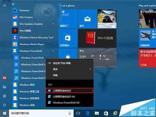
Task: Expand the Win Updates Disabler folder chevron
Action: [x=53, y=24]
